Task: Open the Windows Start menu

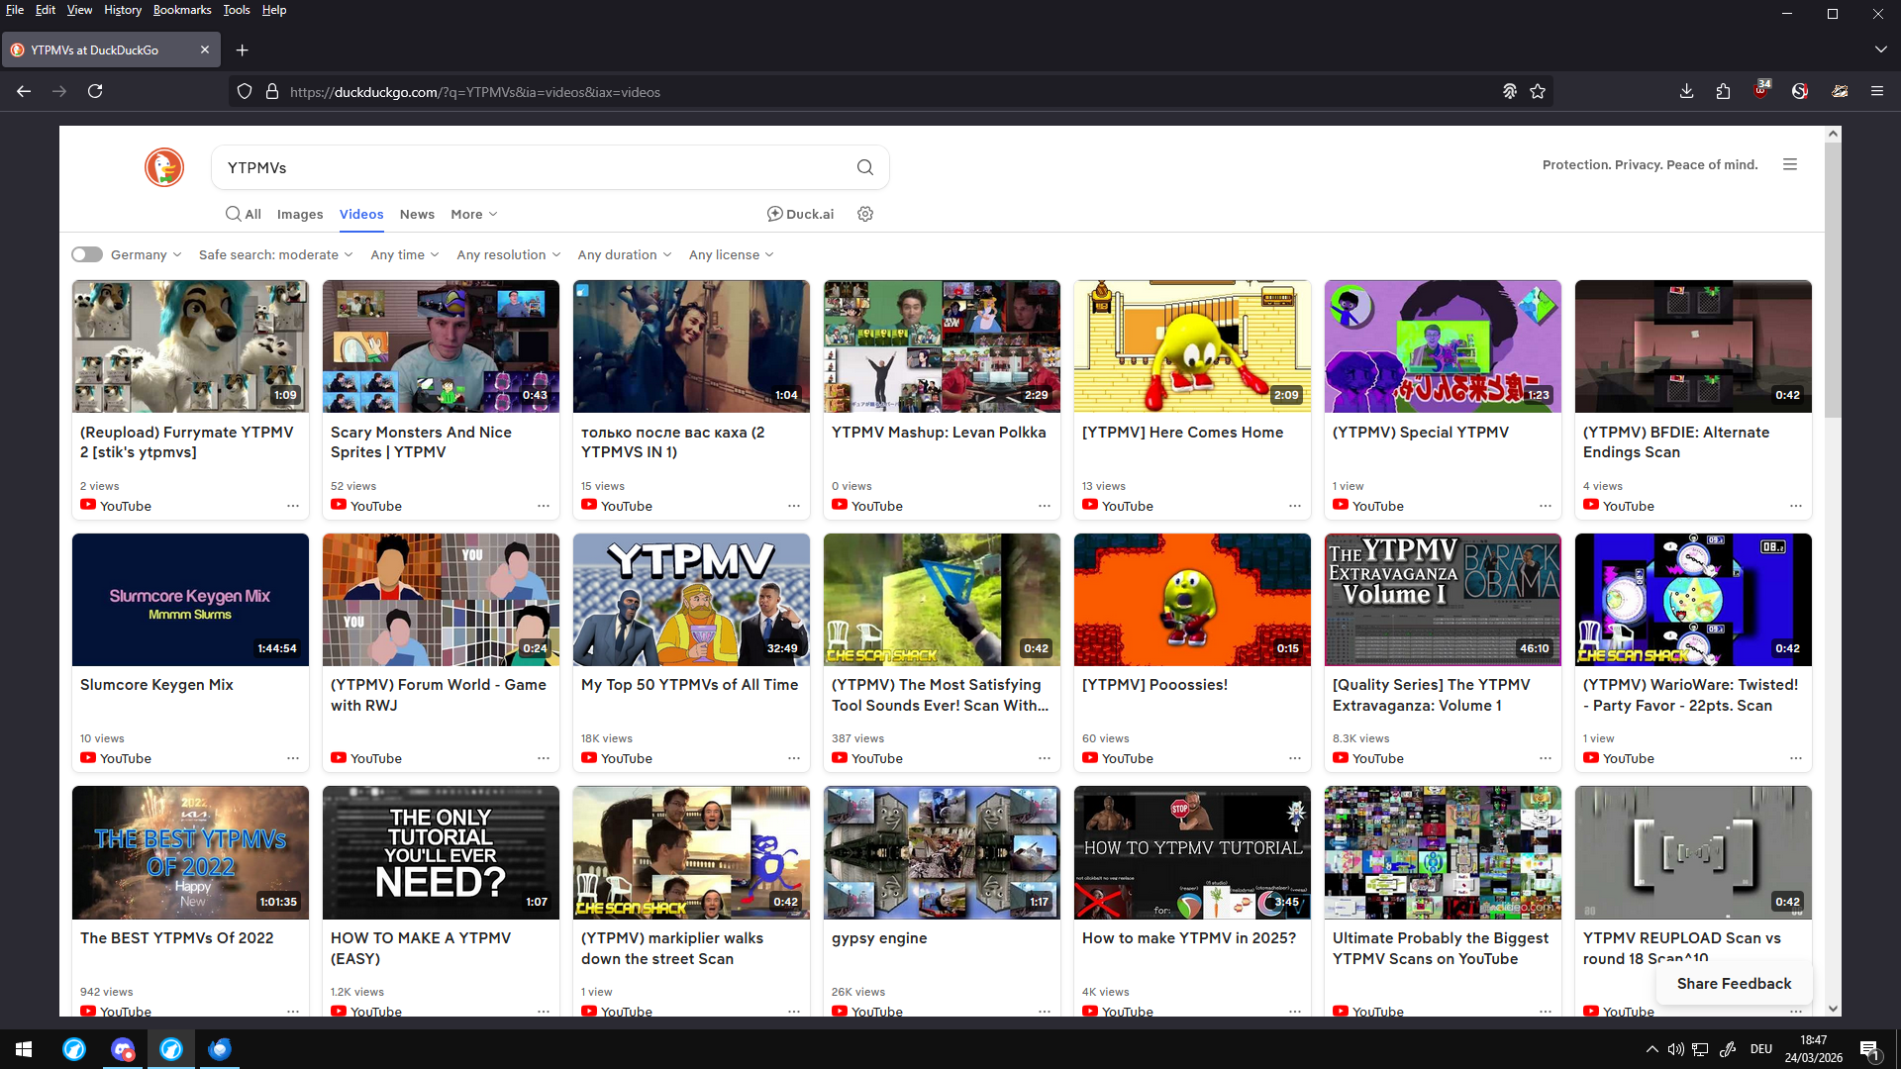Action: (24, 1048)
